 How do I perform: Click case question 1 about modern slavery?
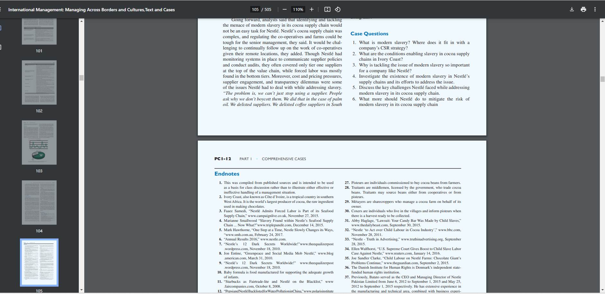click(411, 45)
